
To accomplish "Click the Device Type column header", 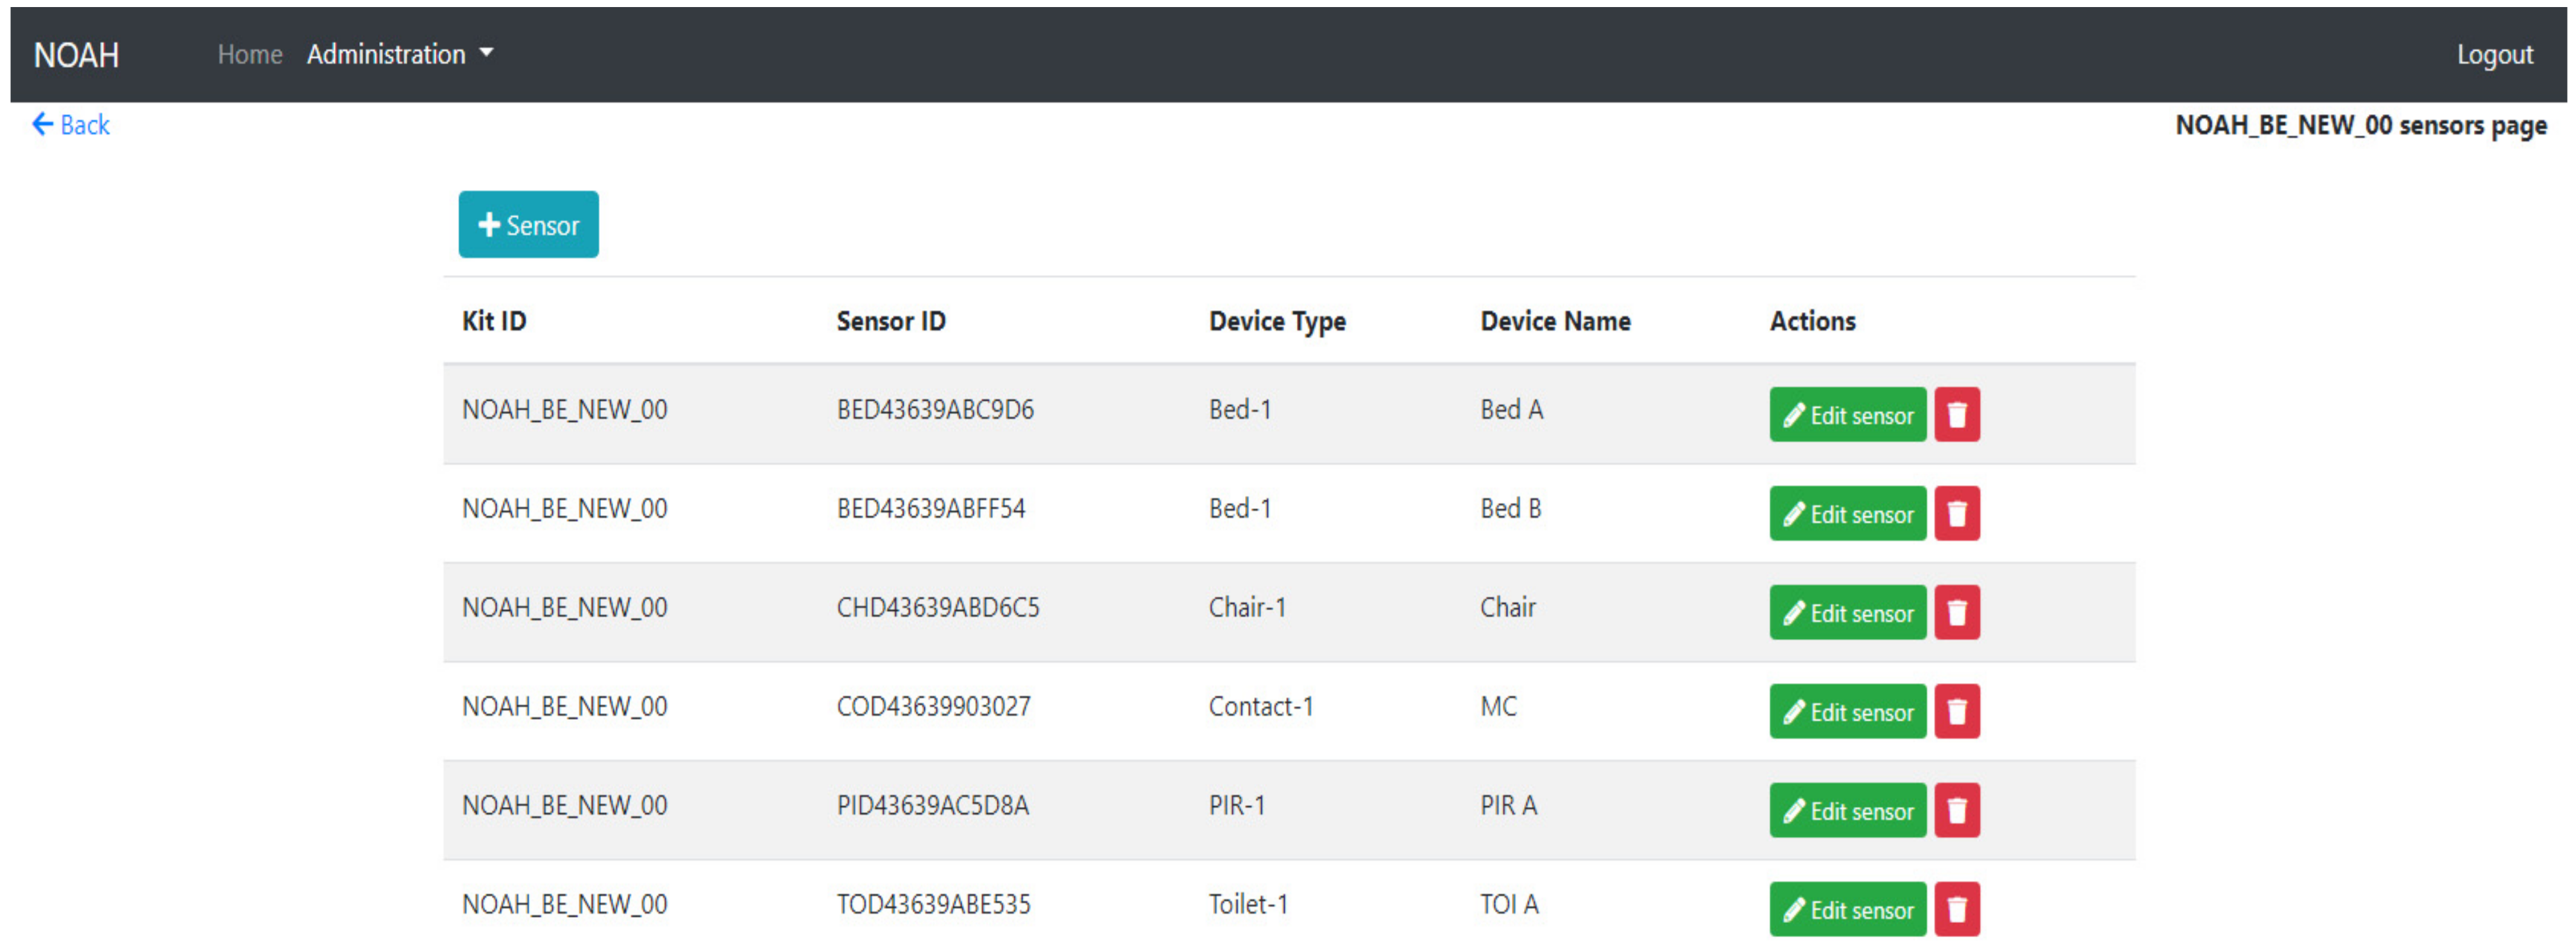I will click(1276, 320).
